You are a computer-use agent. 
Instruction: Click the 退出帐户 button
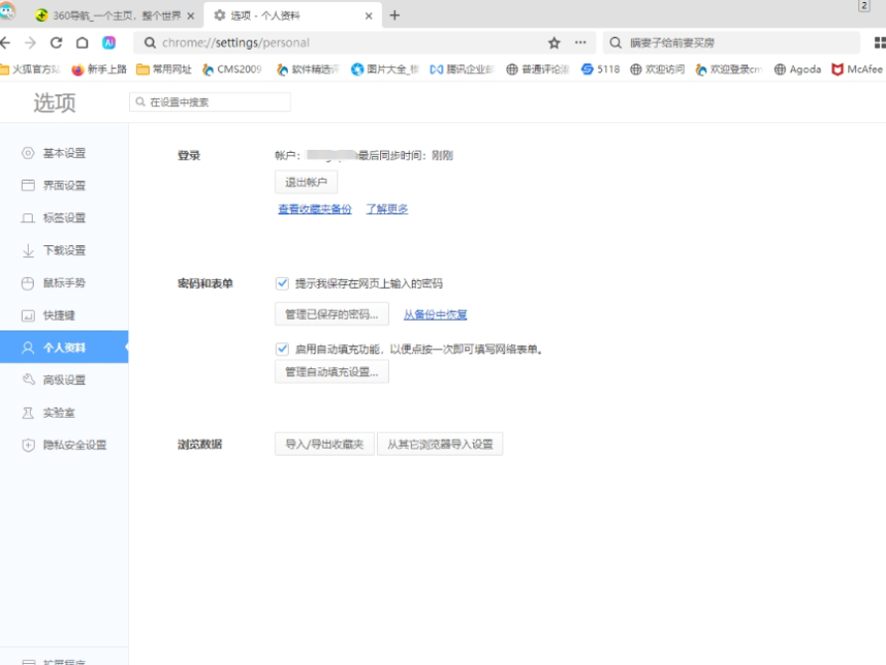[307, 182]
